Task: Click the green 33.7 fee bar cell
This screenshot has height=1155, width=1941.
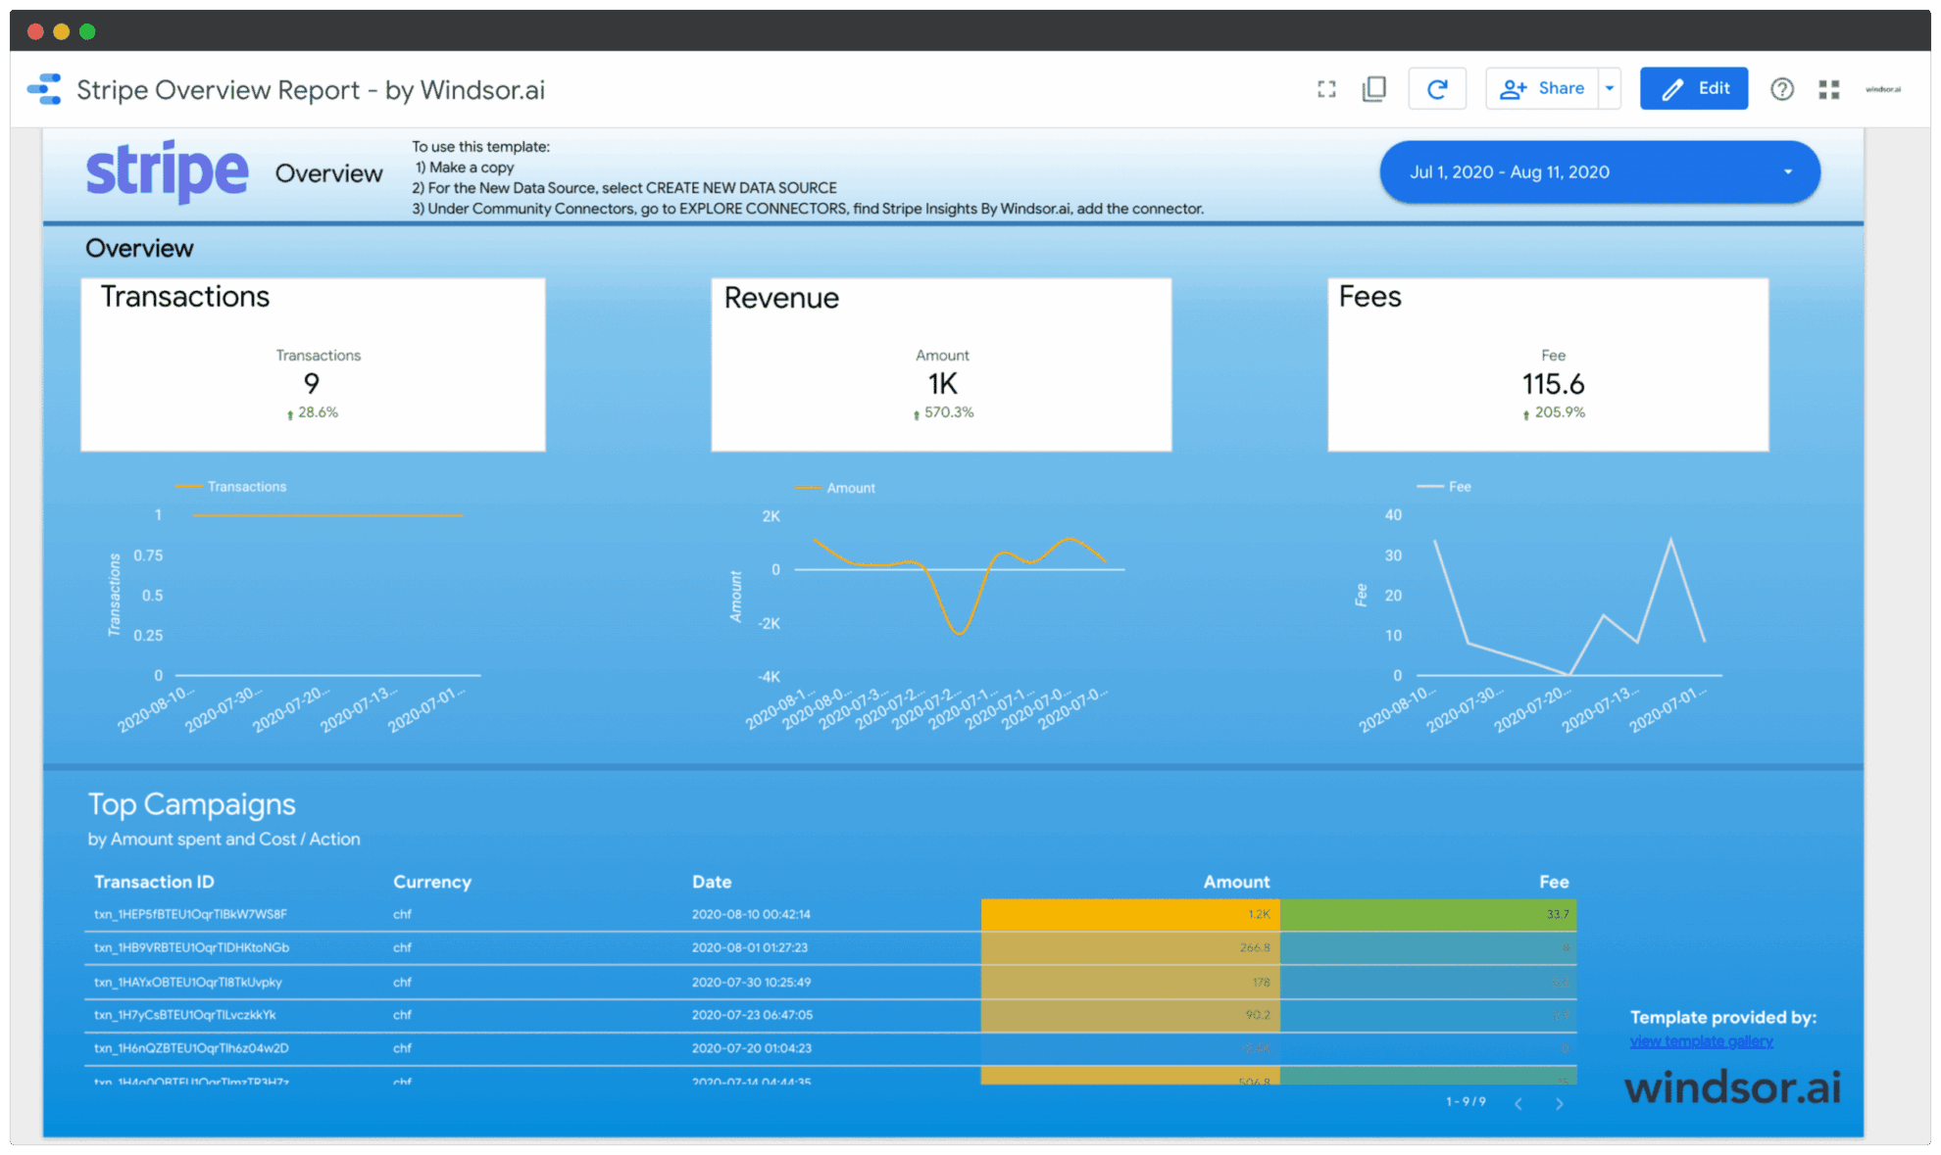Action: 1428,914
